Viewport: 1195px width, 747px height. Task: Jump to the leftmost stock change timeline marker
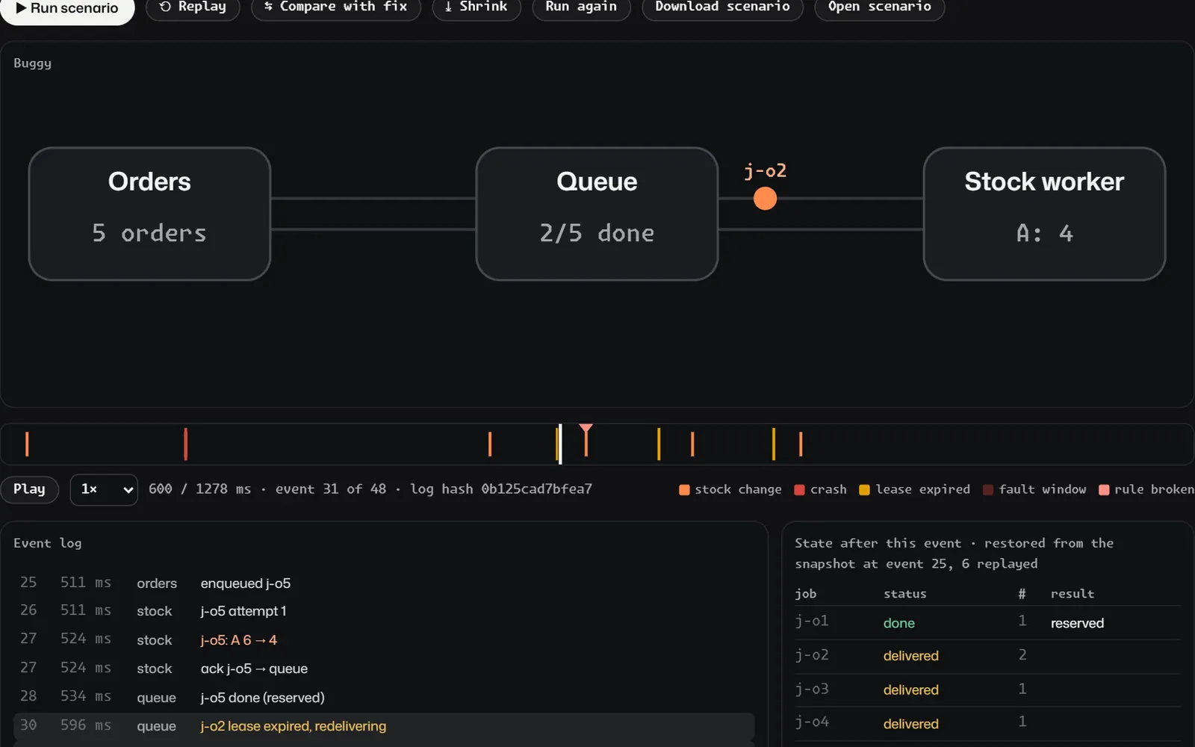27,444
